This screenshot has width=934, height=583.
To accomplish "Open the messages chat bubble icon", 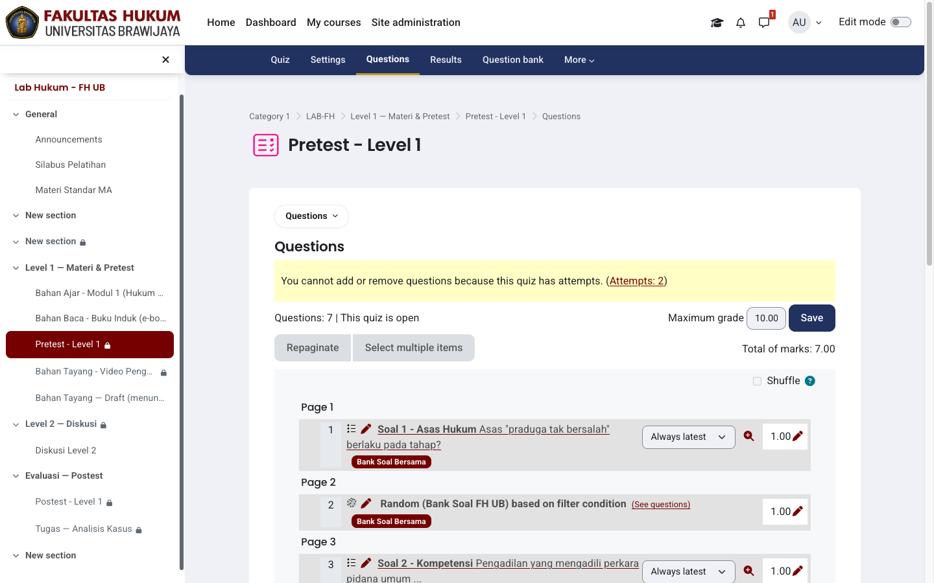I will point(764,23).
